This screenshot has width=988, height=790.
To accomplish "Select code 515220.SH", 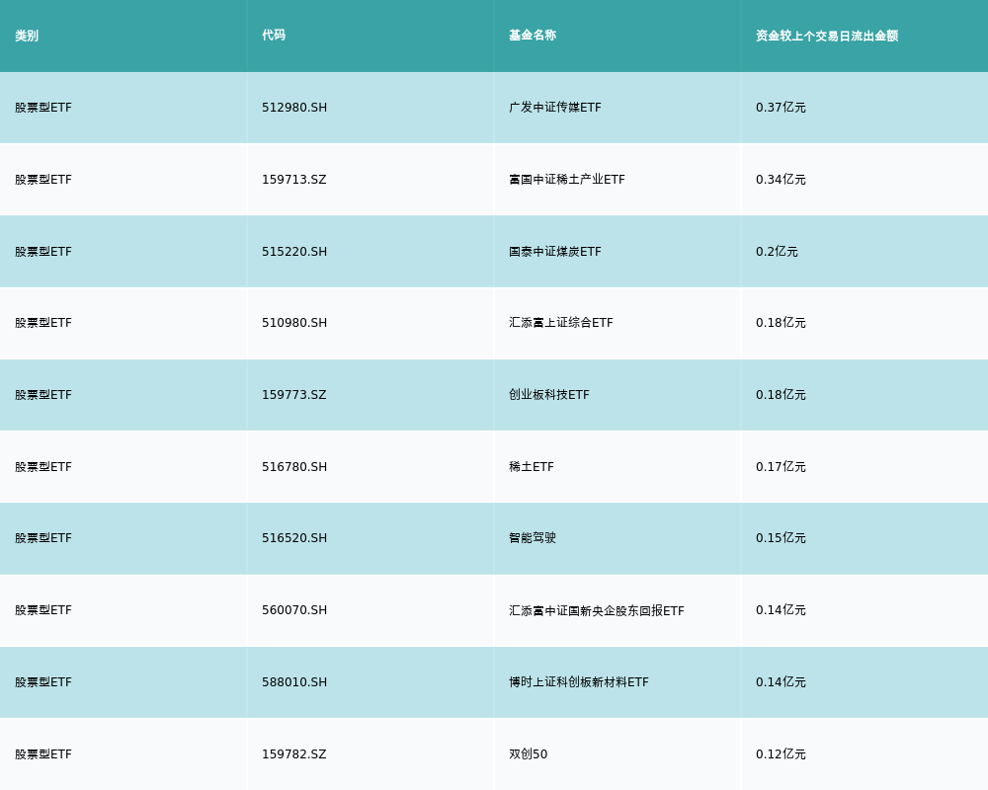I will click(x=294, y=252).
